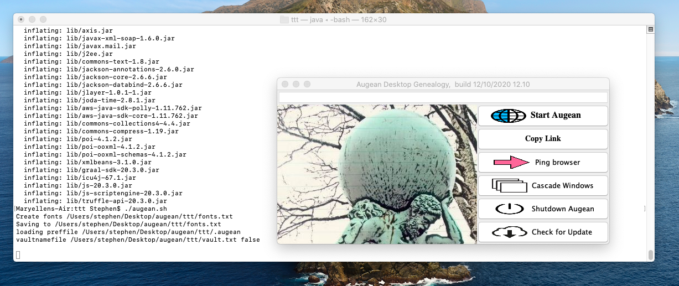The height and width of the screenshot is (286, 679).
Task: Click the folder icon in Terminal title
Action: [284, 19]
